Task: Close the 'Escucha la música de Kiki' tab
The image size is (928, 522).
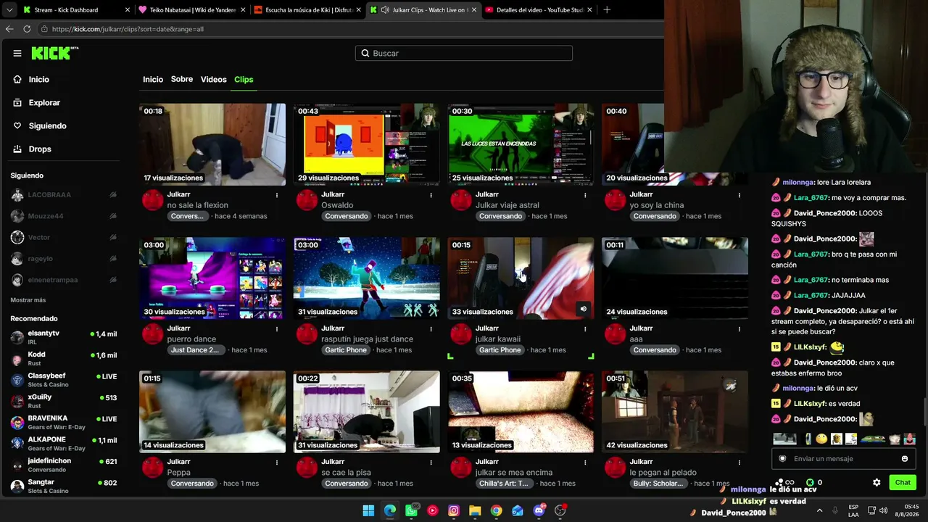Action: point(359,10)
